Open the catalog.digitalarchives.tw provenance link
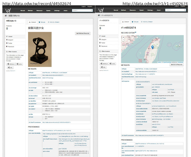Screen dimensions: 191x157 pos(59,134)
